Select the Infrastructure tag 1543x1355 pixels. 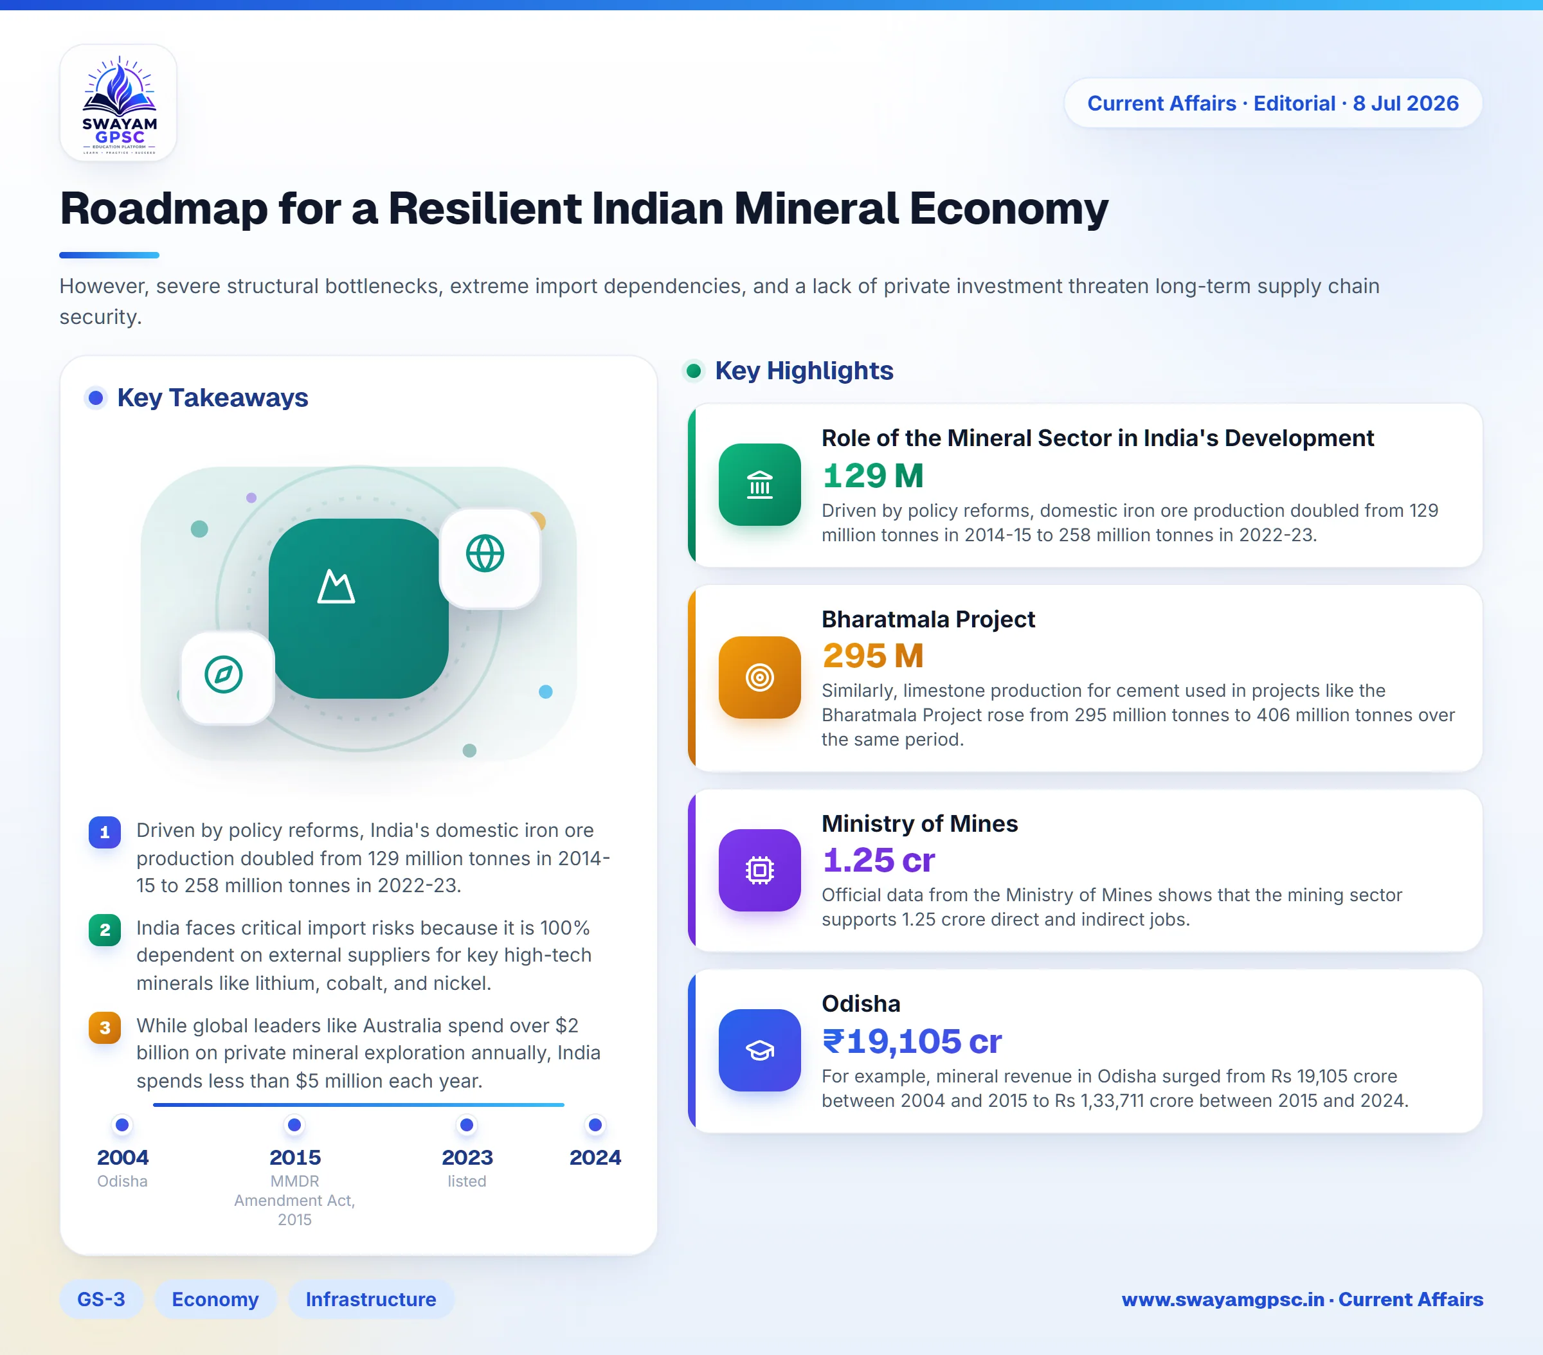[371, 1299]
